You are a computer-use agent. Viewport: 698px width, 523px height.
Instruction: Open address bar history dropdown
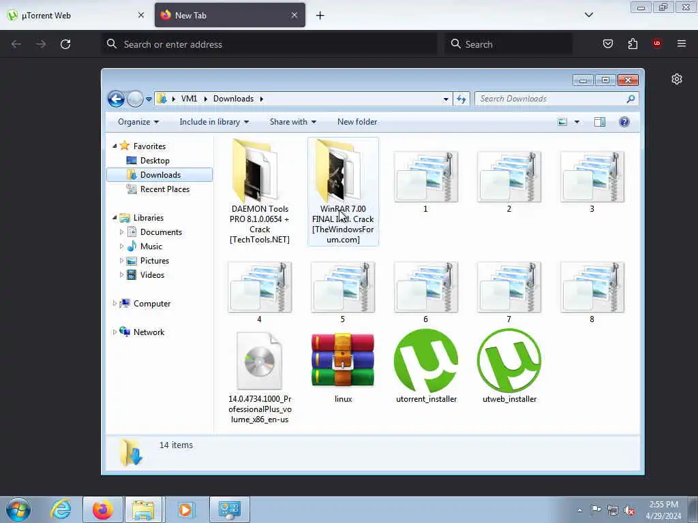point(446,99)
